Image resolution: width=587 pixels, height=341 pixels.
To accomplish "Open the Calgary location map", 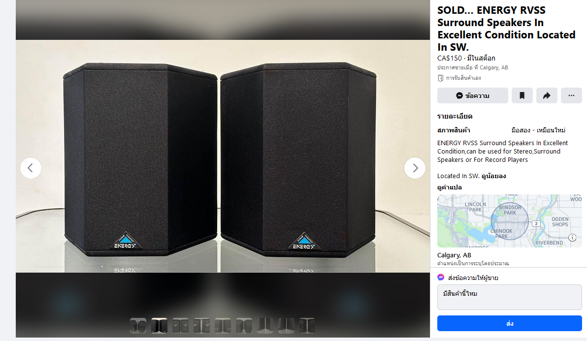I will click(x=510, y=220).
